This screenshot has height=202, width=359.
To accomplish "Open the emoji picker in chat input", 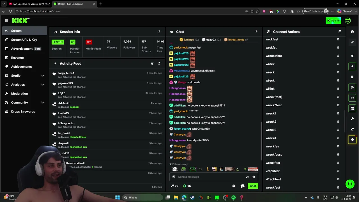I will pos(254,177).
